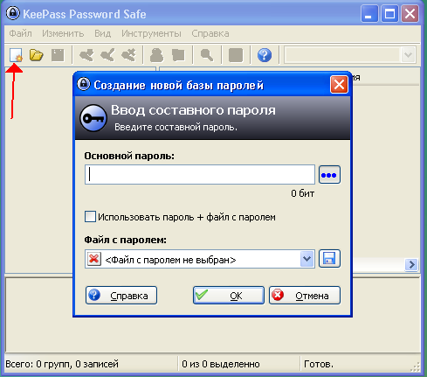427x377 pixels.
Task: Click the New database toolbar icon
Action: coord(16,55)
